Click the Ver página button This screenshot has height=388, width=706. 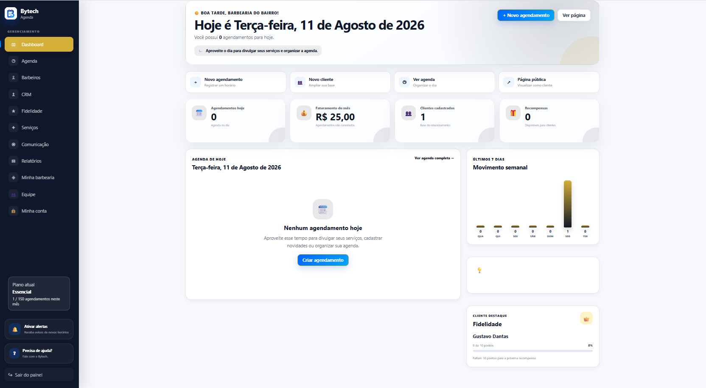[x=574, y=15]
